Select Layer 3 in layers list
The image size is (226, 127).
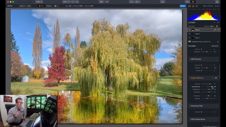203,30
